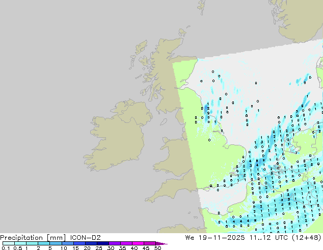Click the '50' label on the legend scale
Image resolution: width=323 pixels, height=250 pixels.
pyautogui.click(x=158, y=248)
